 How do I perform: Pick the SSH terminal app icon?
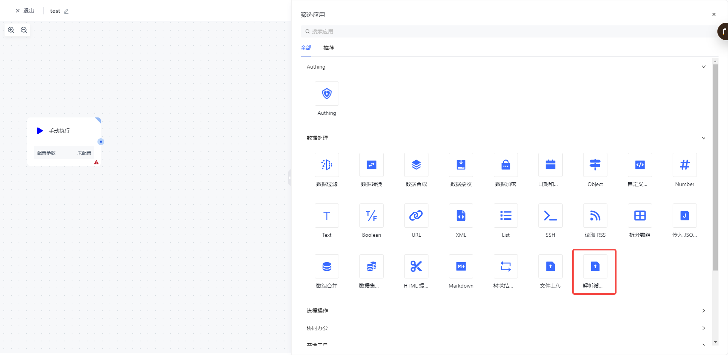click(550, 216)
